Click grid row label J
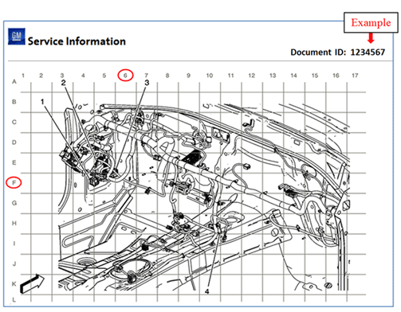The width and height of the screenshot is (401, 312). pos(14,263)
